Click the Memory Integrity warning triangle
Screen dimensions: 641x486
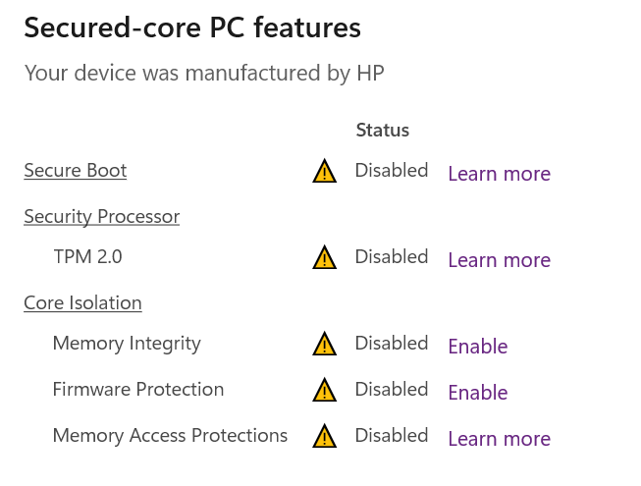[325, 344]
